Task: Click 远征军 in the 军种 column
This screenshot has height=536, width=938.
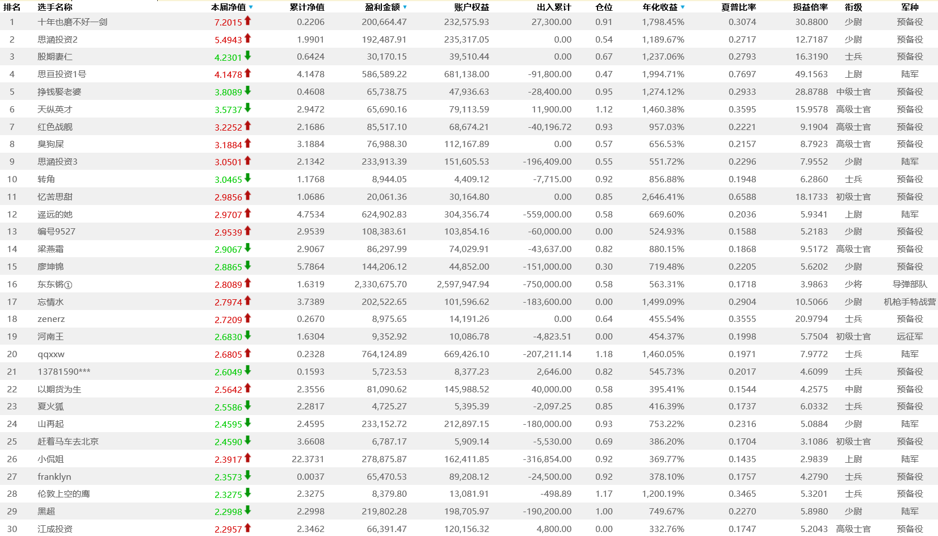Action: (910, 336)
